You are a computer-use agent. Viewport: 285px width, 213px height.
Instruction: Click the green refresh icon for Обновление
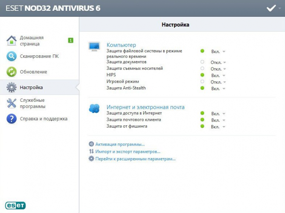click(11, 72)
